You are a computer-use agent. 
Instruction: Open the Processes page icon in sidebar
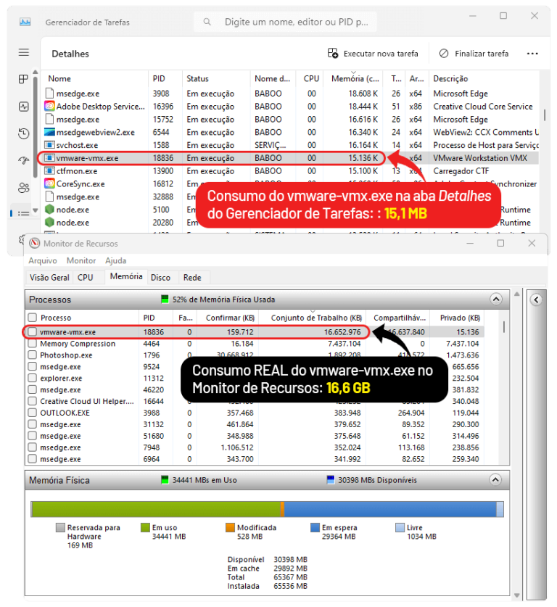click(24, 79)
